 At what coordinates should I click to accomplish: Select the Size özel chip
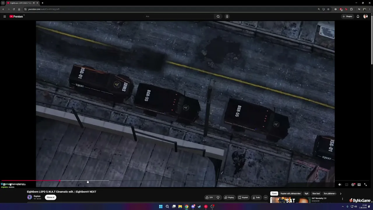[316, 194]
